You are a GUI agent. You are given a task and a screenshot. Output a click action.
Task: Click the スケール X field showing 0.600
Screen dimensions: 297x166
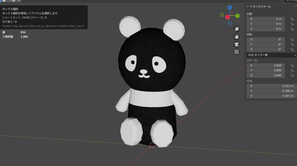click(x=266, y=66)
